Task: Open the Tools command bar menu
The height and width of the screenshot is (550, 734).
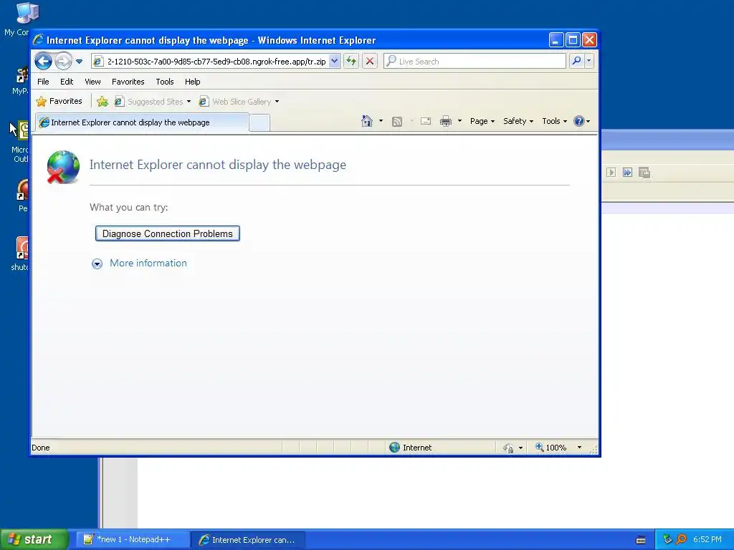Action: pos(554,121)
